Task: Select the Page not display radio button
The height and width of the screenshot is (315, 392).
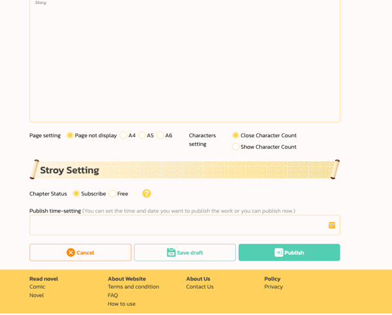Action: point(70,135)
